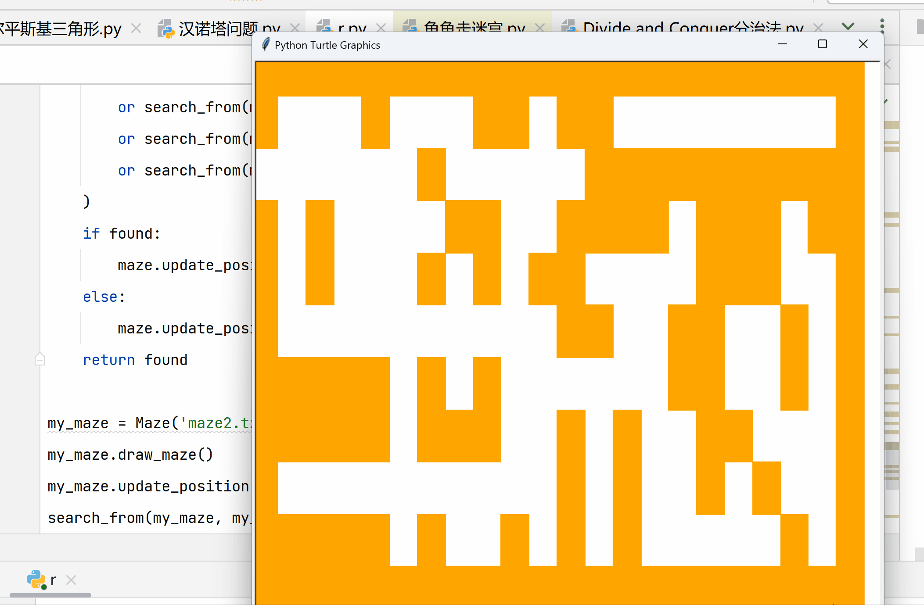Screen dimensions: 924x605
Task: Click the Python file icon on 汉诺塔问题 tab
Action: (166, 29)
